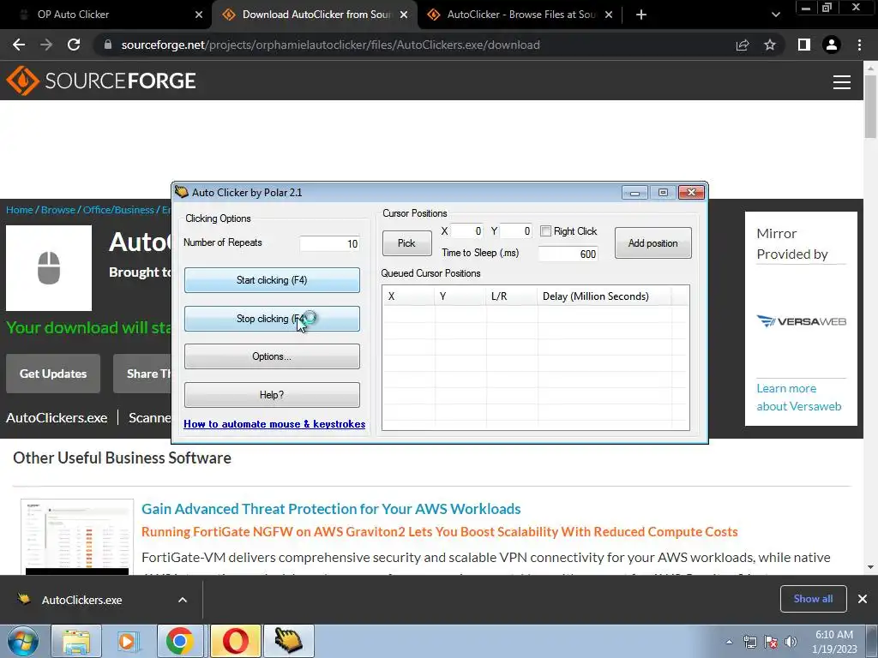Click Show all downloads
Viewport: 878px width, 658px height.
point(813,599)
